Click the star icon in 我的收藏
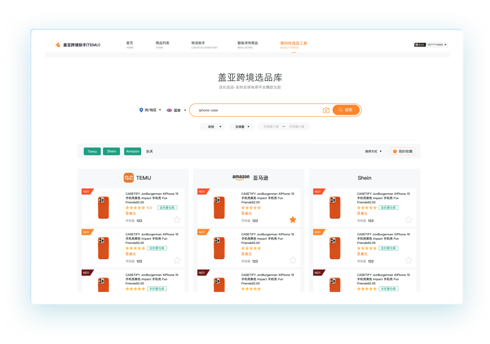This screenshot has width=490, height=344. point(395,151)
